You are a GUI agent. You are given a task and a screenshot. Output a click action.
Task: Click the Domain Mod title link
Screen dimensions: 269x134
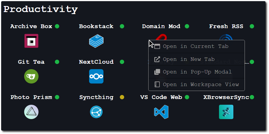pyautogui.click(x=161, y=26)
